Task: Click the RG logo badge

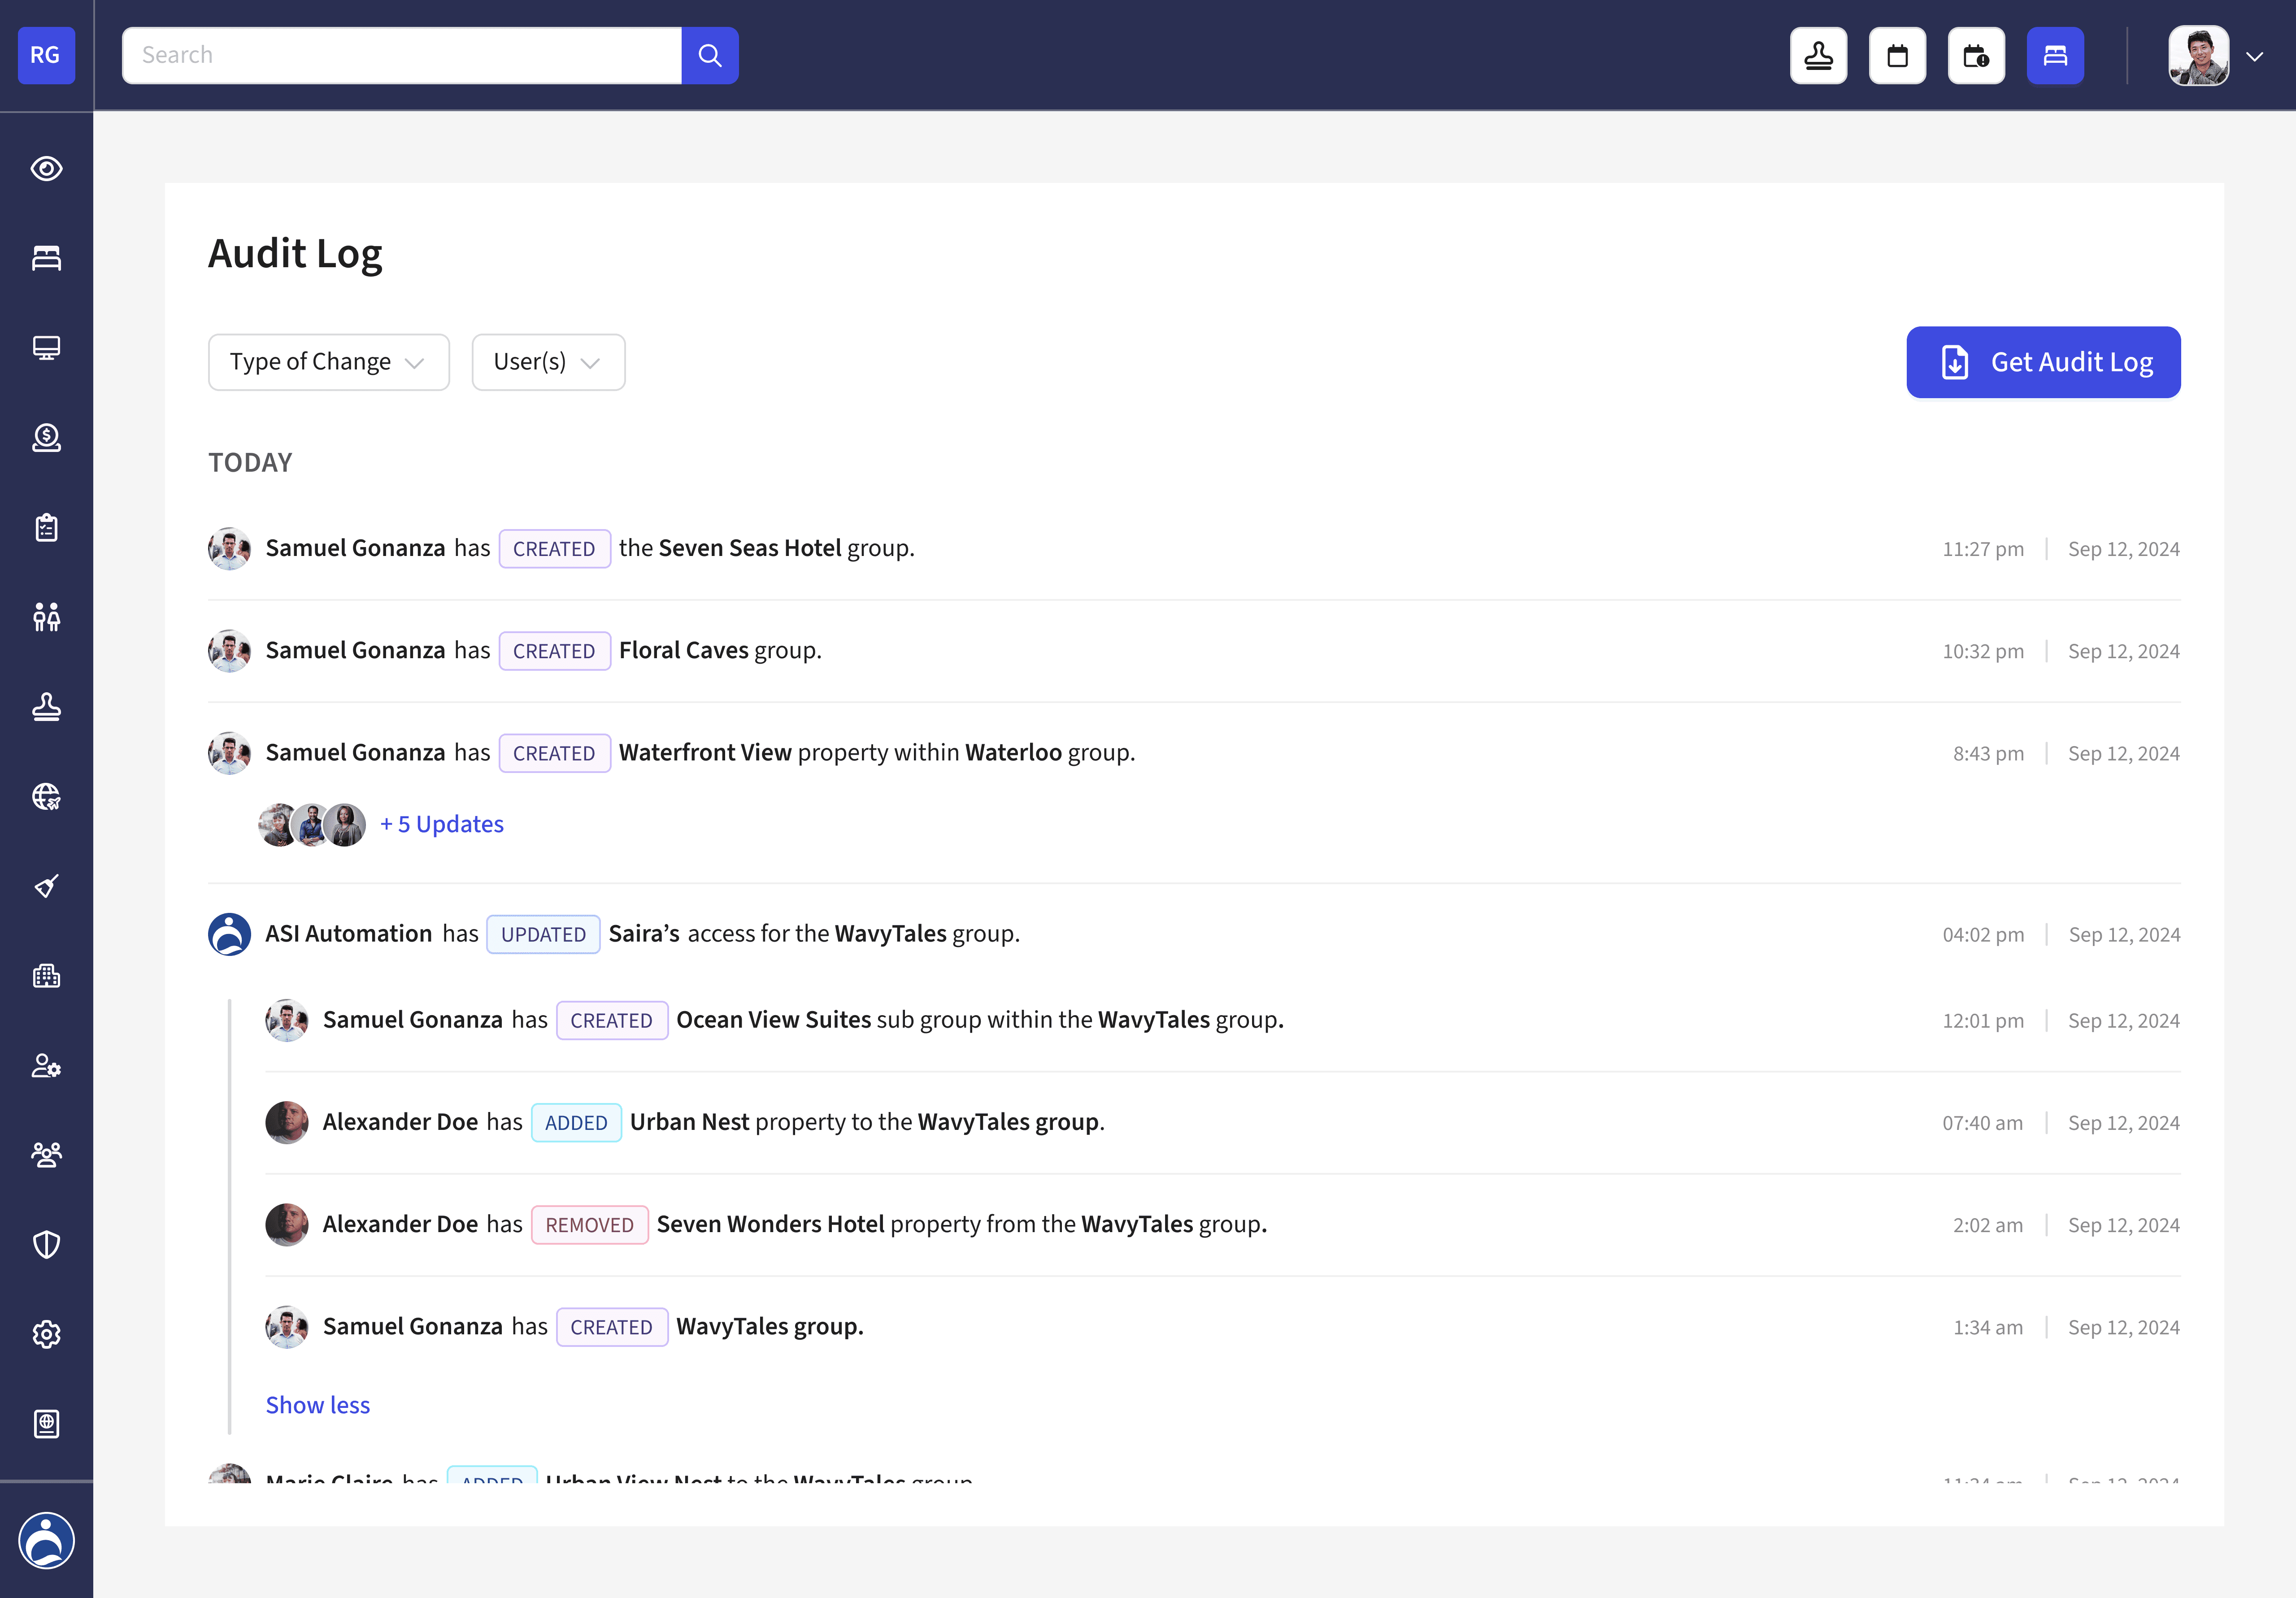Action: pos(46,56)
